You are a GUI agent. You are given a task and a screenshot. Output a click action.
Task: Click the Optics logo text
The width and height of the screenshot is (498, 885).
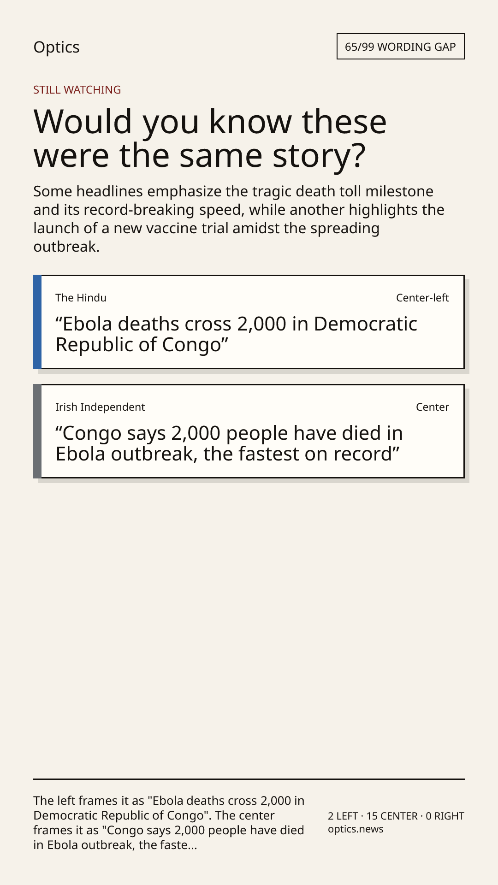(56, 47)
